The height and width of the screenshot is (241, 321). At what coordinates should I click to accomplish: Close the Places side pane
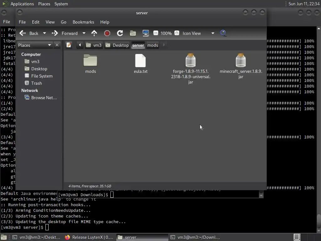point(57,45)
